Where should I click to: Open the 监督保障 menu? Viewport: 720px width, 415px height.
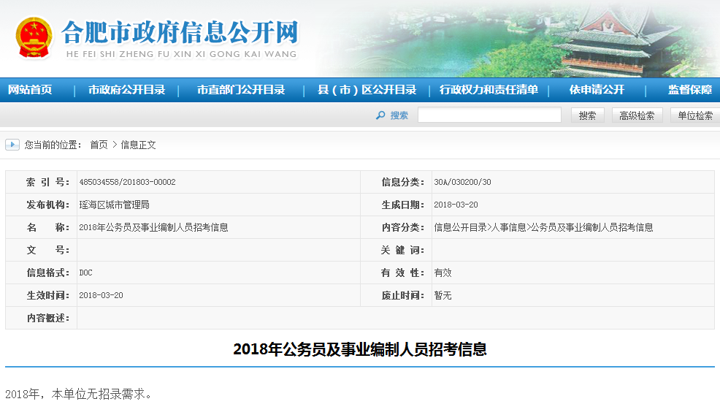click(x=690, y=90)
